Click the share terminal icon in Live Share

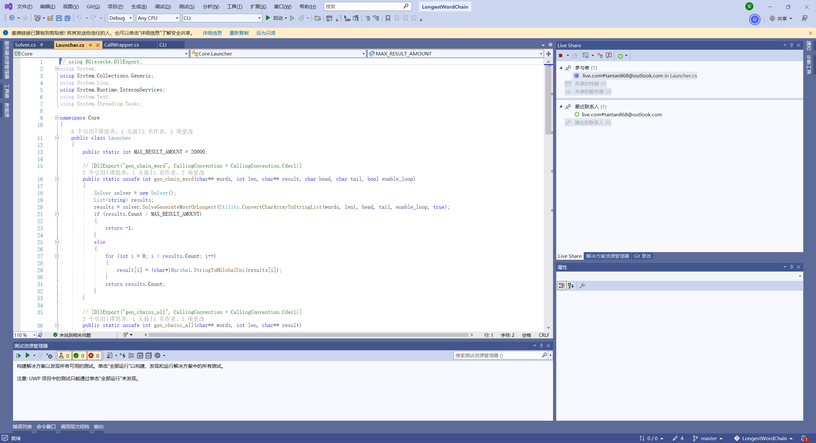586,55
